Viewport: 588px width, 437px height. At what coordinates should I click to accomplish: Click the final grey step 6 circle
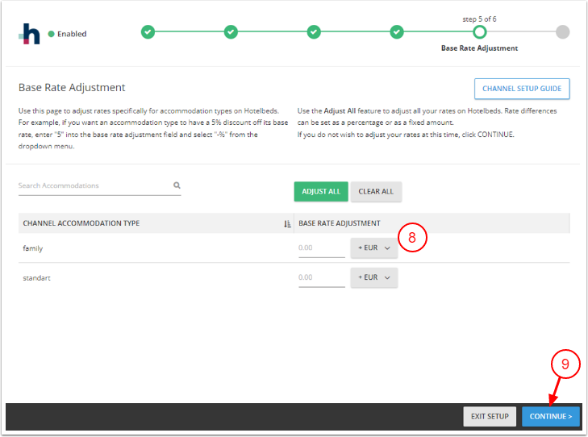[562, 32]
